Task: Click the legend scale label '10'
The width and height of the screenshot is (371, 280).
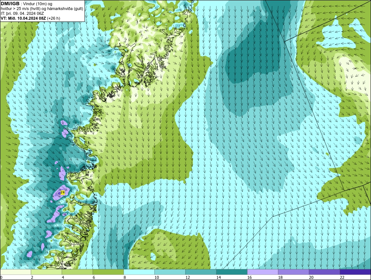Action: pyautogui.click(x=157, y=278)
